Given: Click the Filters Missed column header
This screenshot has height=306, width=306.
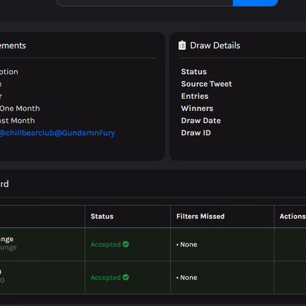Looking at the screenshot, I should pos(200,216).
